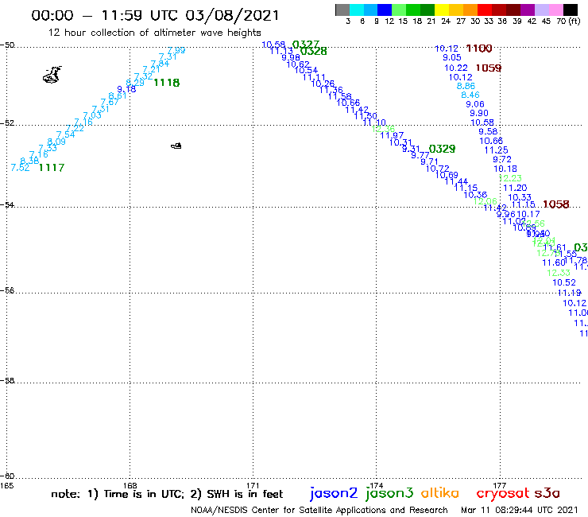Viewport: 588px width, 517px height.
Task: Click the 174 longitude axis label
Action: (x=376, y=485)
